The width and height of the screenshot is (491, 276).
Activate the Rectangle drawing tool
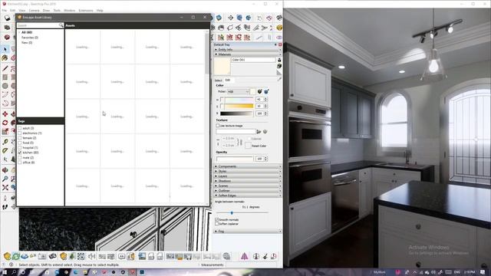pyautogui.click(x=5, y=77)
